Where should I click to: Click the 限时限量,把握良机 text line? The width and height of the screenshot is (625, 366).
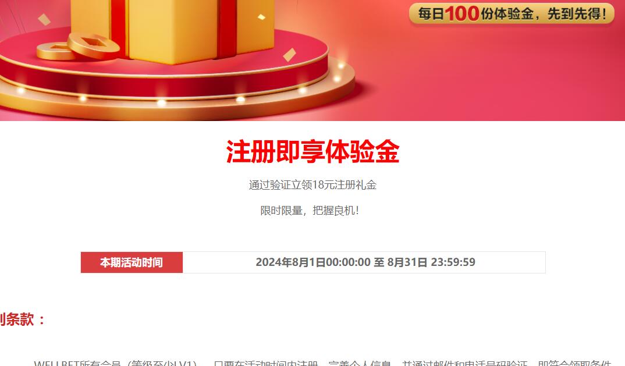click(310, 211)
